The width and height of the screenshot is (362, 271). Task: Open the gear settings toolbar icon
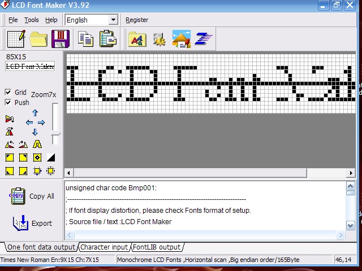click(x=160, y=39)
